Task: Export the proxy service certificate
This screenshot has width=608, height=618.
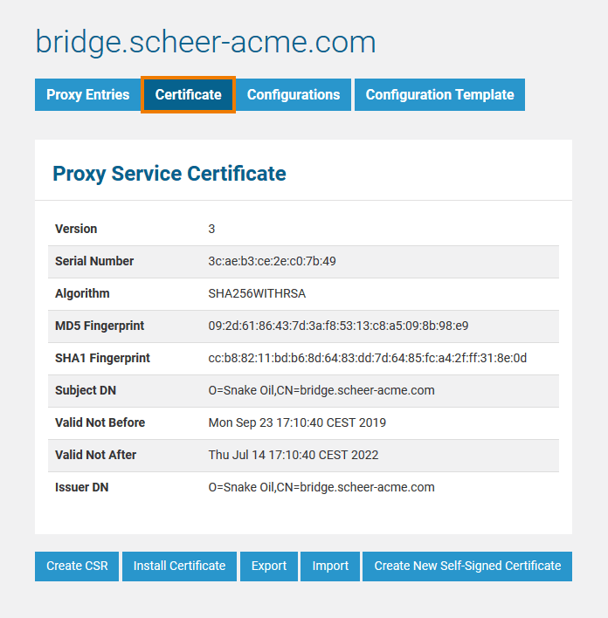Action: point(269,566)
